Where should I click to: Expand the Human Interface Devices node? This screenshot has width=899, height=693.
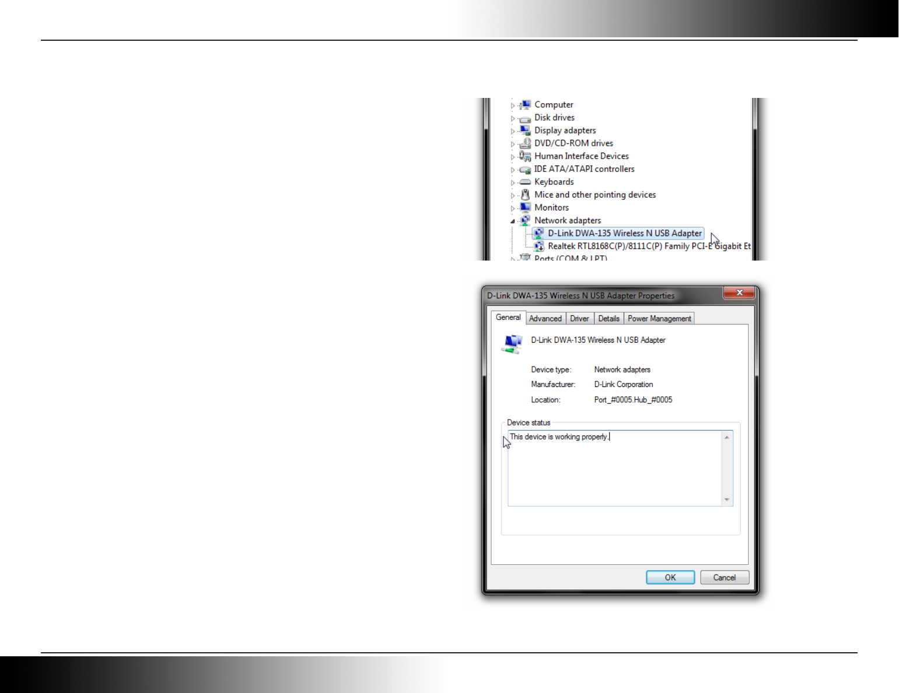click(x=513, y=157)
